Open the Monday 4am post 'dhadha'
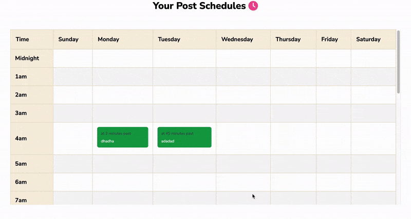Image resolution: width=411 pixels, height=219 pixels. click(123, 137)
